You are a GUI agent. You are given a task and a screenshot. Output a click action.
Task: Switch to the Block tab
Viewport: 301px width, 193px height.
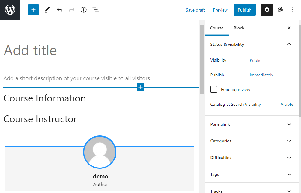[x=239, y=28]
